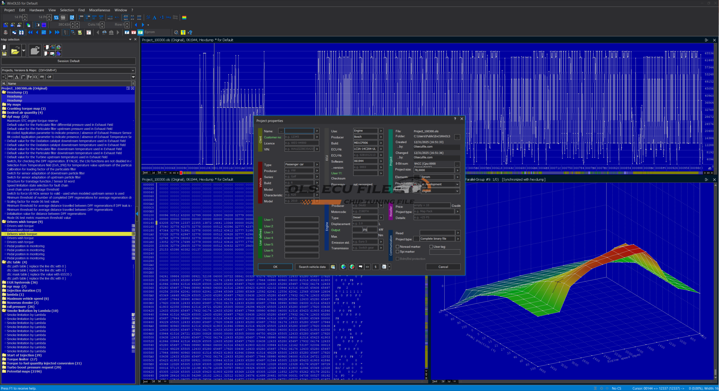719x391 pixels.
Task: Click the rainbow color scheme icon
Action: pyautogui.click(x=184, y=17)
